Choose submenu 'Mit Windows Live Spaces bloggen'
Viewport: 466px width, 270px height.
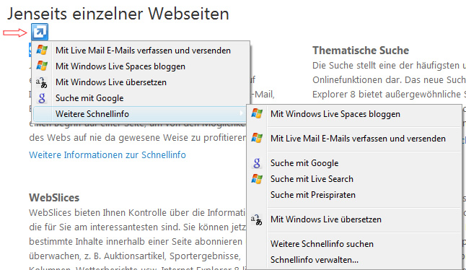point(355,114)
